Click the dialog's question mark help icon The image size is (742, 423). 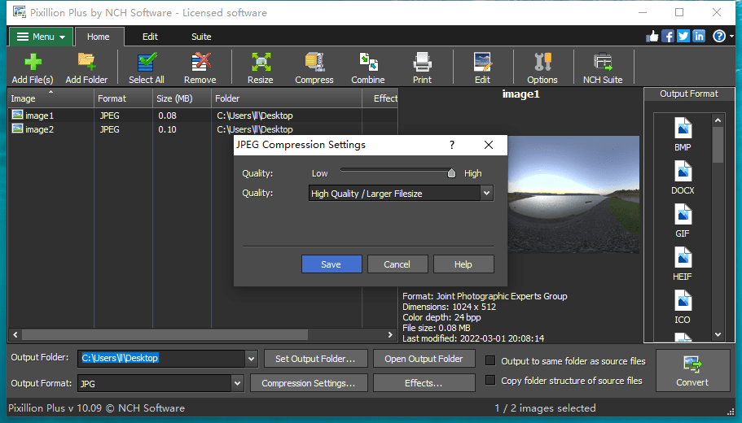(x=452, y=145)
